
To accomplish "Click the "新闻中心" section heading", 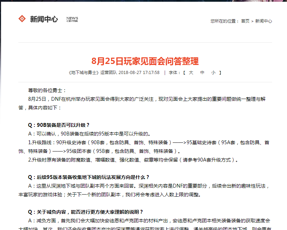I will coord(44,19).
